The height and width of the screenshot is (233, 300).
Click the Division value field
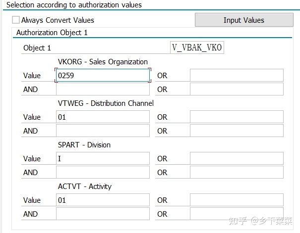click(x=103, y=159)
